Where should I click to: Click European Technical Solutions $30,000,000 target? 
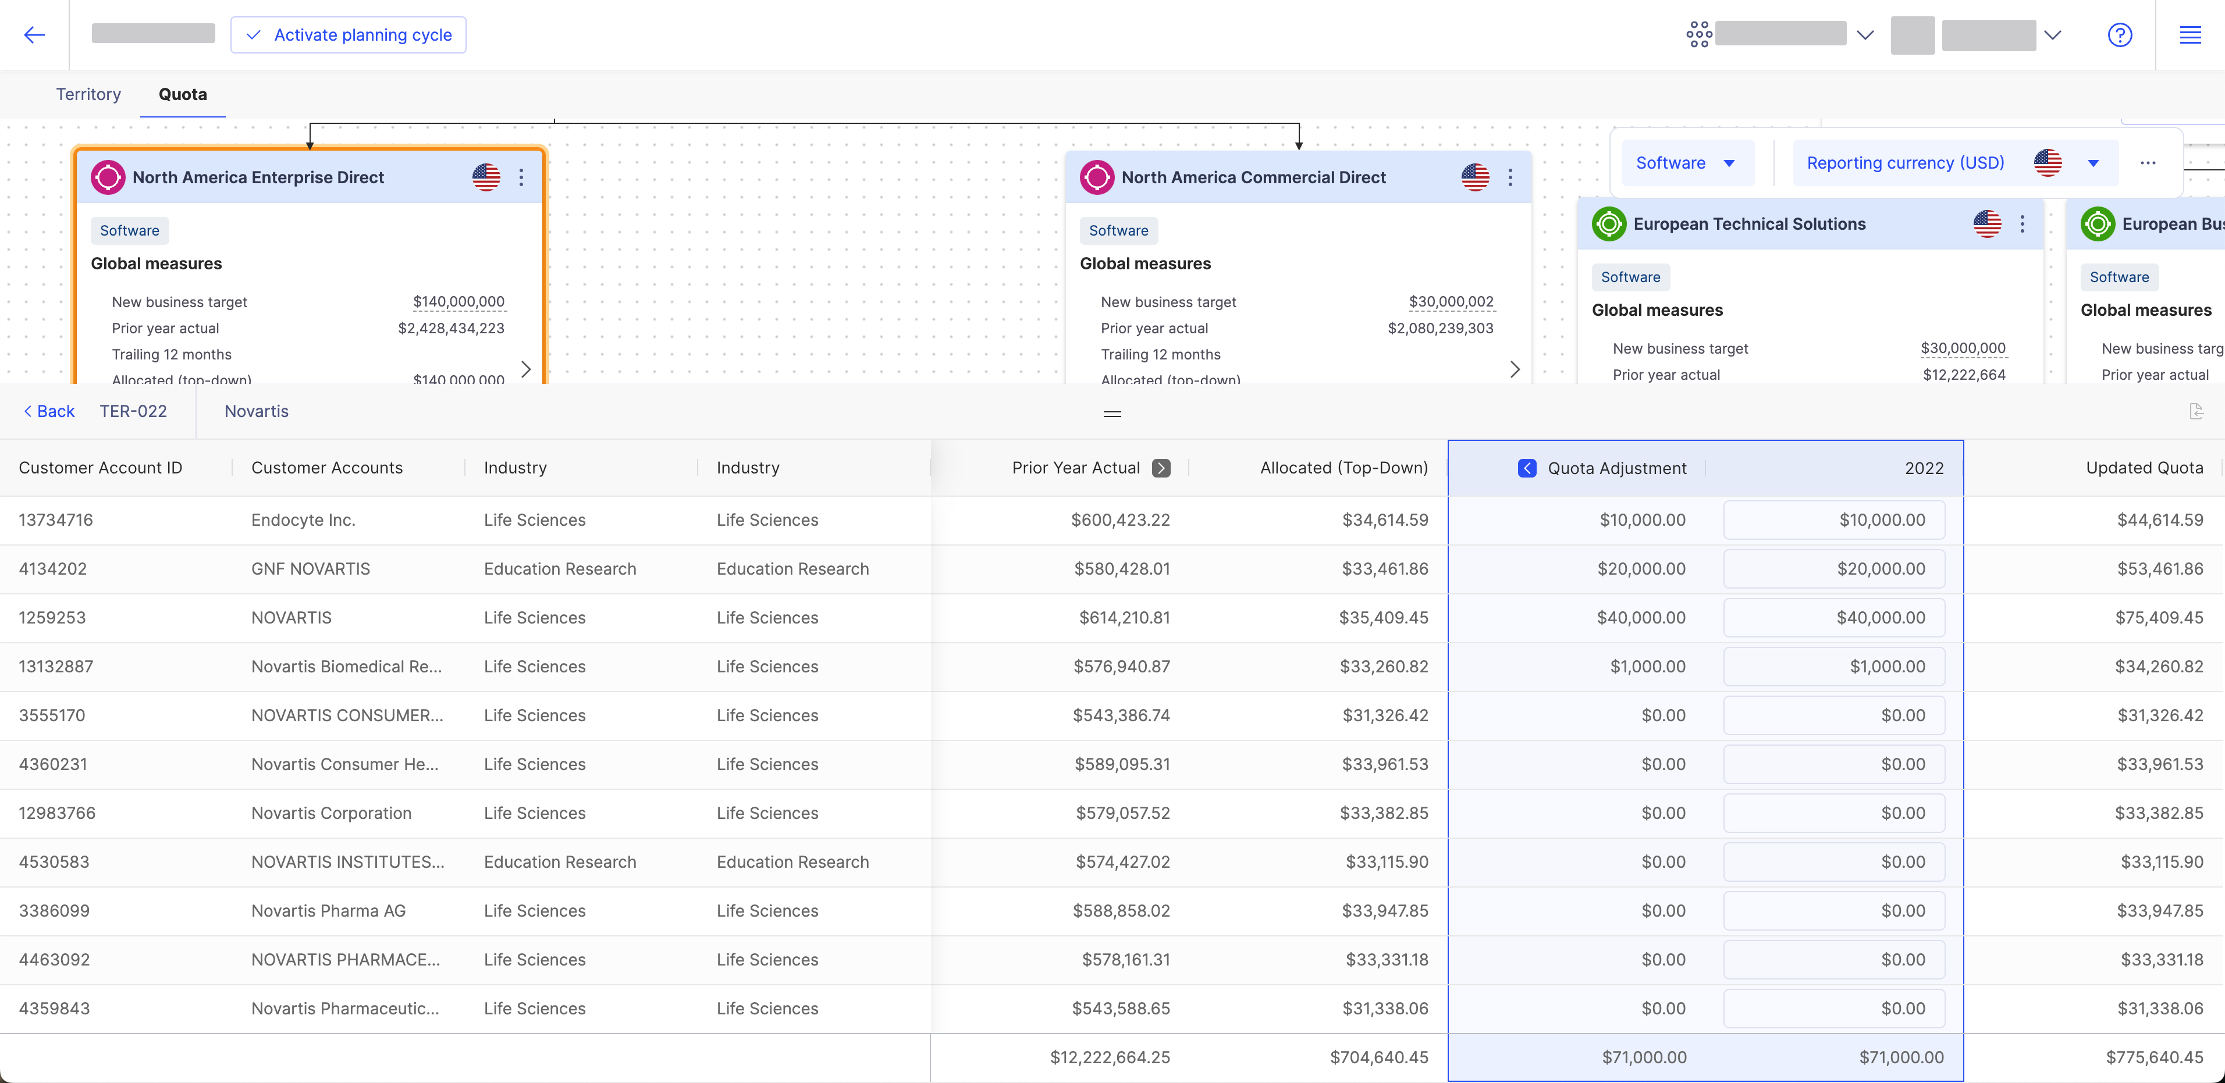(1963, 348)
